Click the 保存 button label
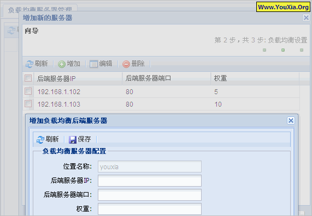The image size is (312, 216). coord(84,139)
